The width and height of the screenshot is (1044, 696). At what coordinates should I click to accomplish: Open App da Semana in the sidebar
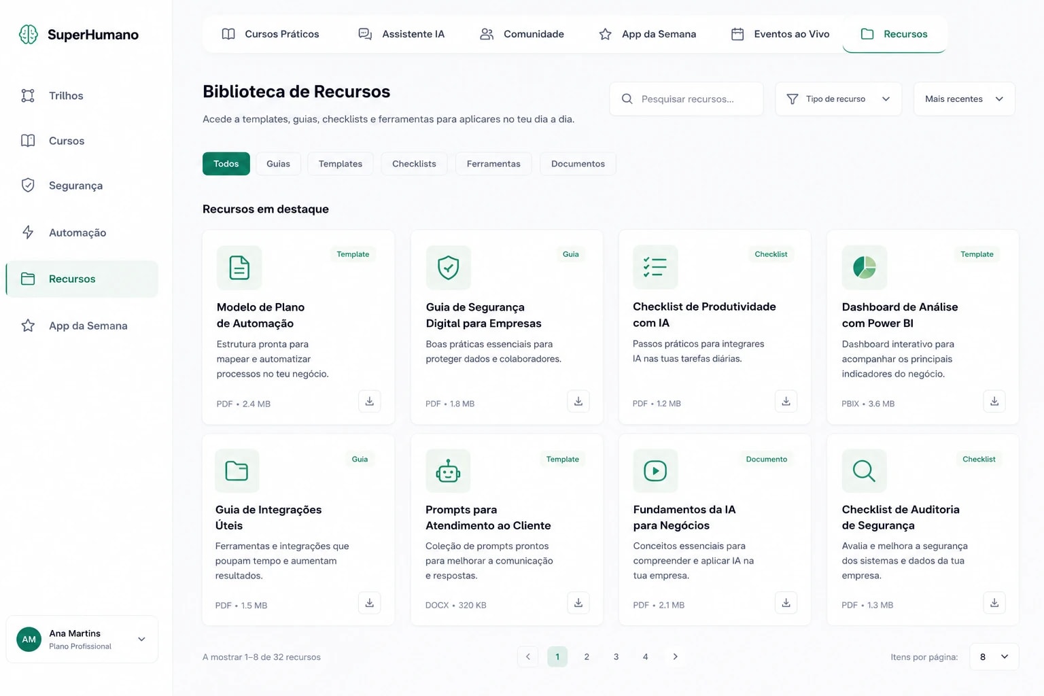tap(82, 326)
